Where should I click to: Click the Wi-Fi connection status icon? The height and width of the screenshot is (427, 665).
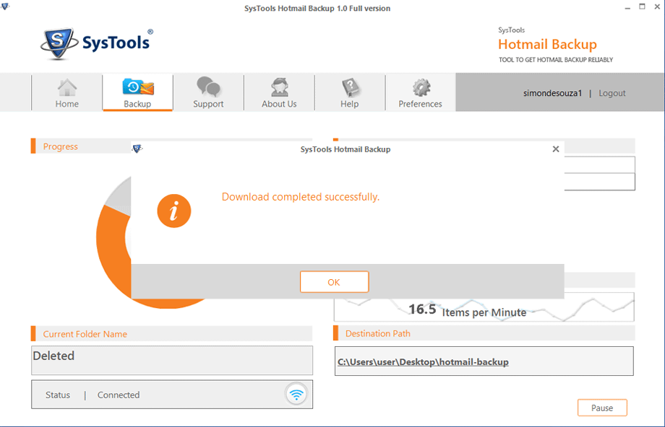(x=296, y=395)
